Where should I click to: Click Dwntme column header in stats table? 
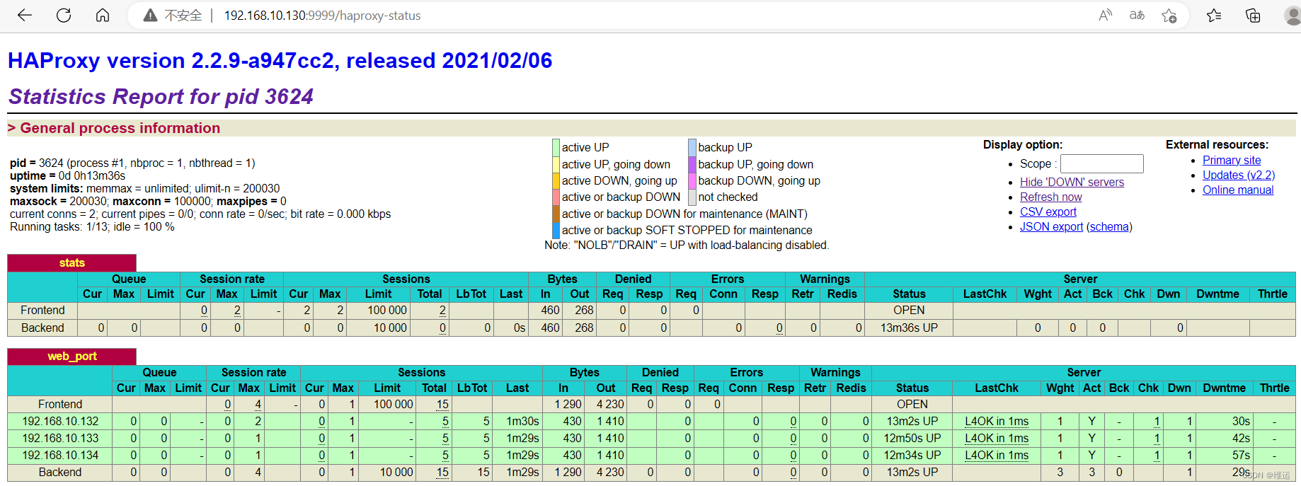(x=1217, y=294)
